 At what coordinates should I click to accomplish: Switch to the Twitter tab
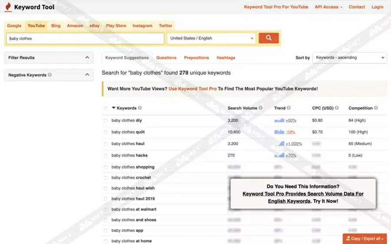click(166, 26)
